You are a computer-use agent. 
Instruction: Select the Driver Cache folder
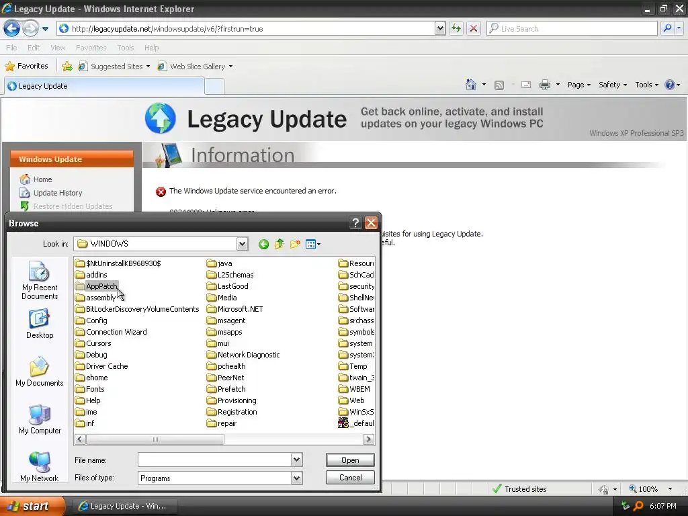click(102, 366)
